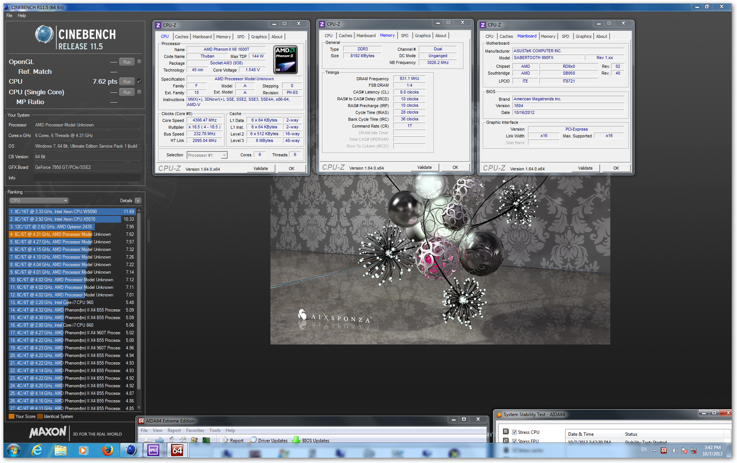Open Action Center flag tray icon
The width and height of the screenshot is (737, 463).
point(684,451)
